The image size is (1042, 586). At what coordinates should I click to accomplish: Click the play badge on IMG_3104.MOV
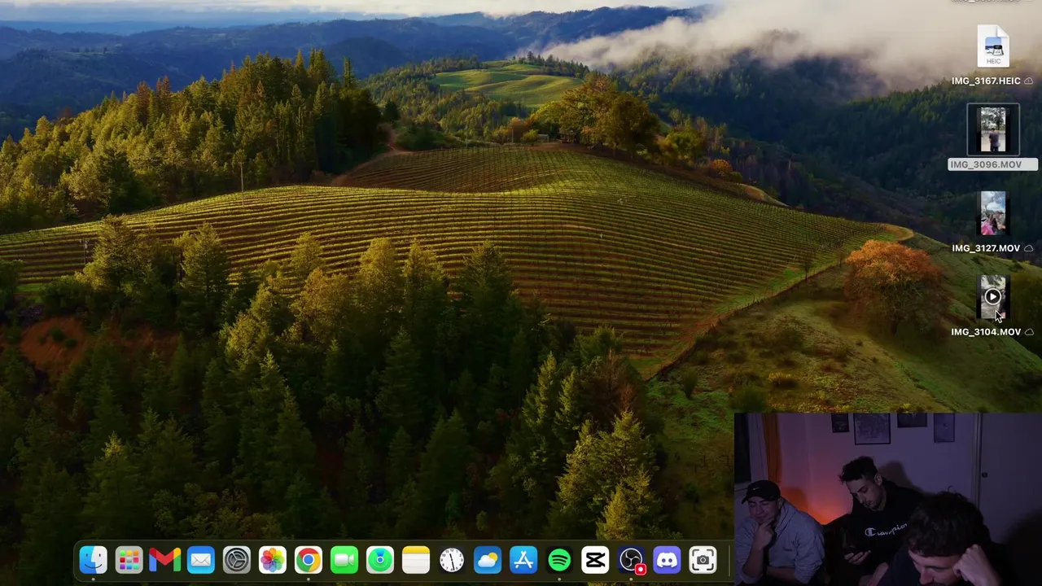[x=992, y=297]
